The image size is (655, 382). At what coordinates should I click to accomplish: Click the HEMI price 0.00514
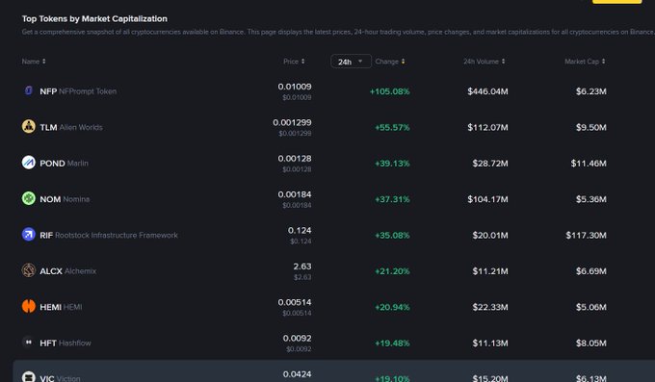pyautogui.click(x=295, y=302)
